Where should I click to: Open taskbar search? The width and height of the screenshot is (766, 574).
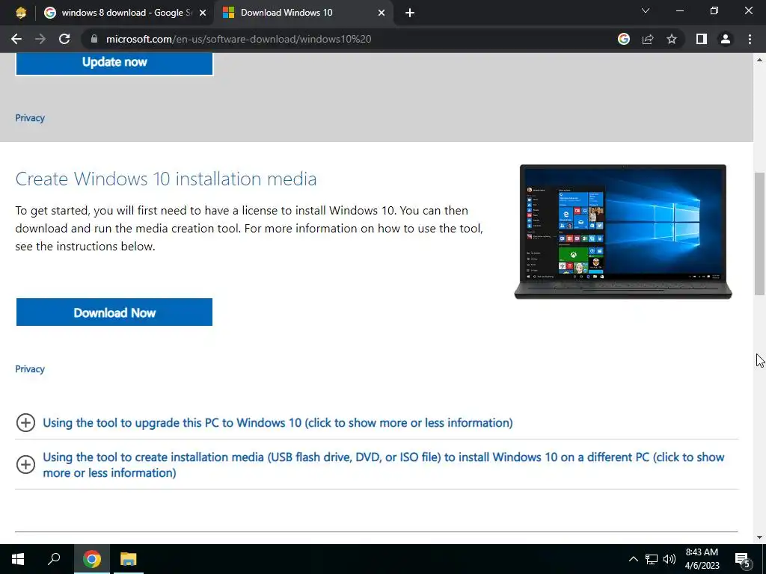pos(54,559)
